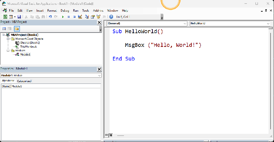Open the Insert object dropdown arrow
The height and width of the screenshot is (142, 274).
click(x=15, y=17)
